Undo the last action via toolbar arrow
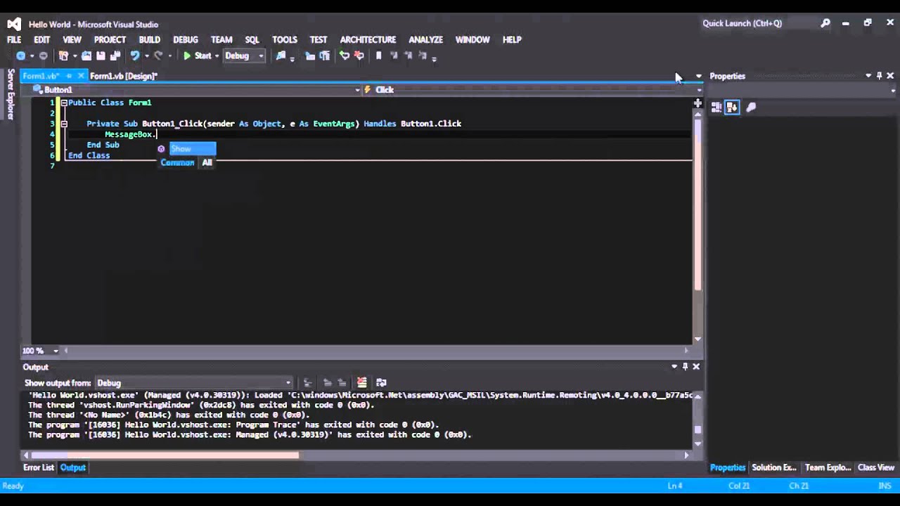This screenshot has height=506, width=900. 134,56
